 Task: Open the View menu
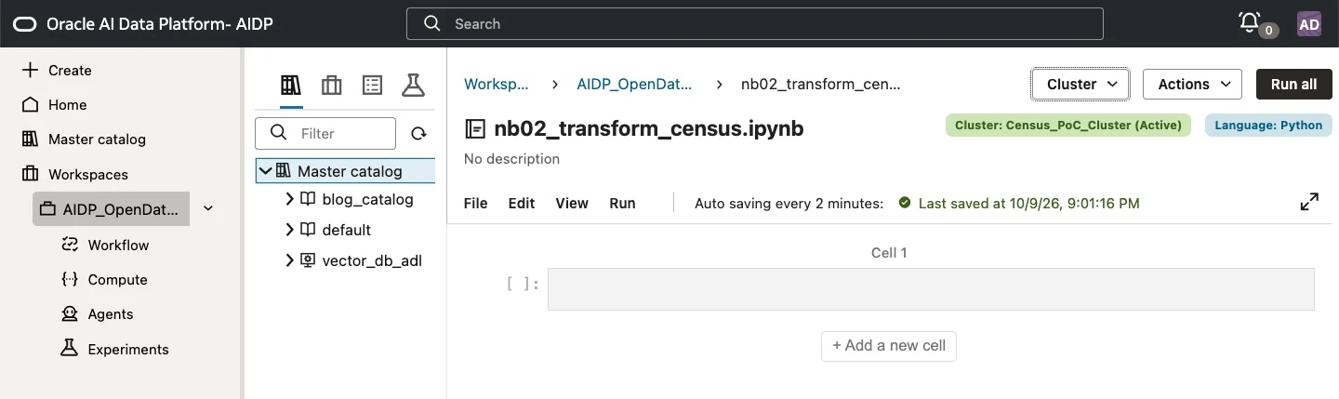572,203
